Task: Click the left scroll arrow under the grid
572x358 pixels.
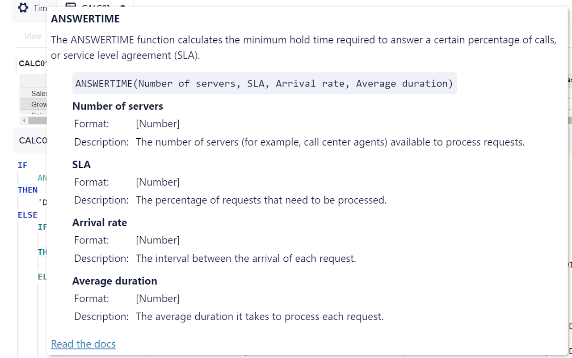Action: coord(24,120)
